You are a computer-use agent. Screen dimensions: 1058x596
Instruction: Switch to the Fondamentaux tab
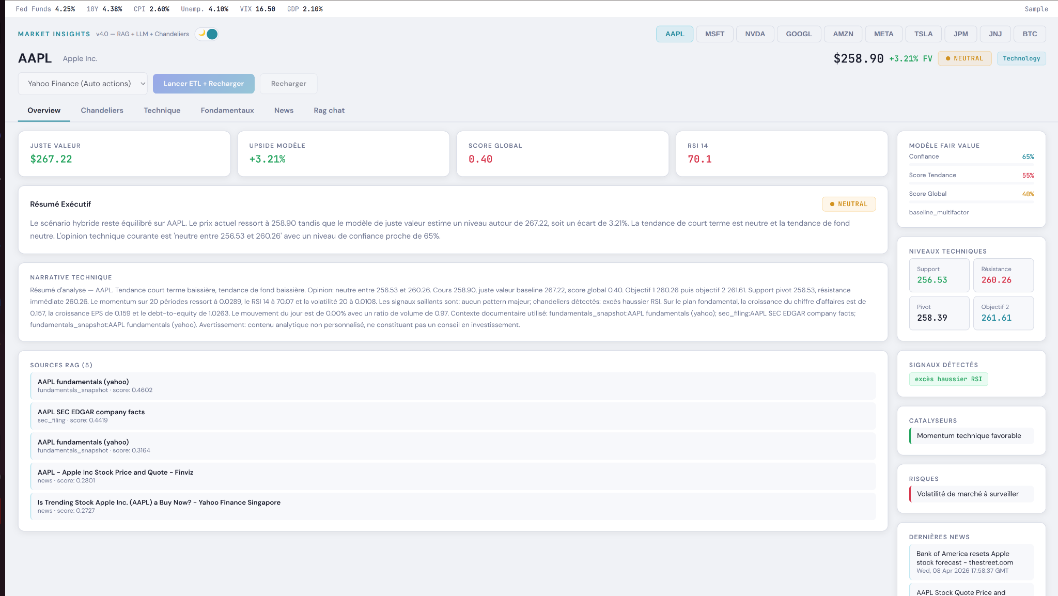[x=227, y=110]
